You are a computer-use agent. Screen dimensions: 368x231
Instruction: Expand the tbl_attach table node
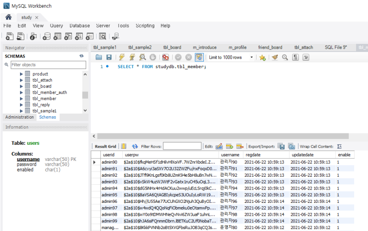pyautogui.click(x=21, y=80)
